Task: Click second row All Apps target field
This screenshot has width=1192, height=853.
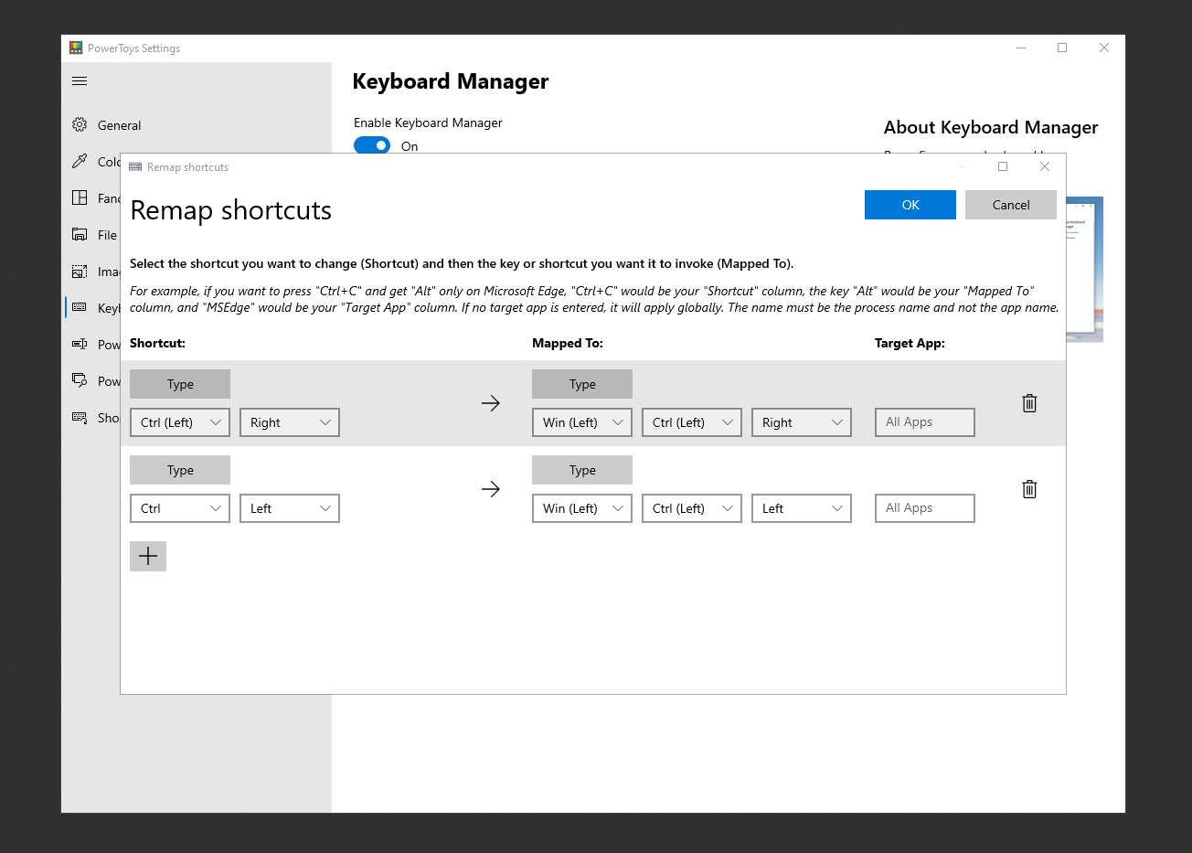Action: tap(925, 508)
